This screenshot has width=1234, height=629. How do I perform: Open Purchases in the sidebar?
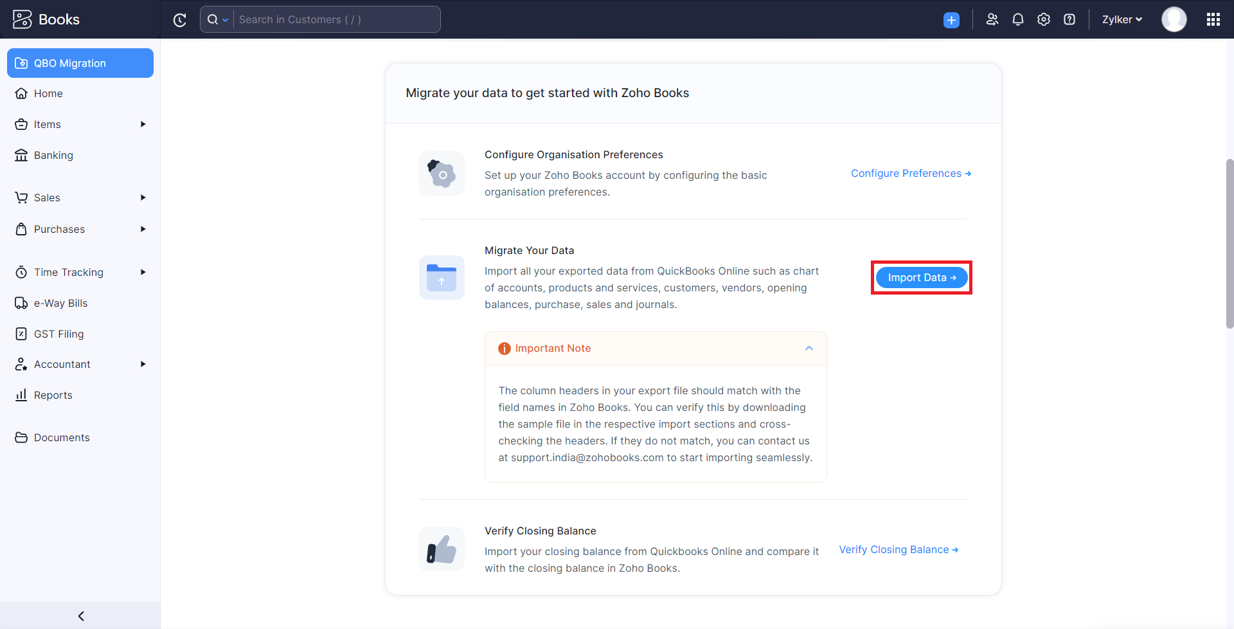[x=80, y=229]
